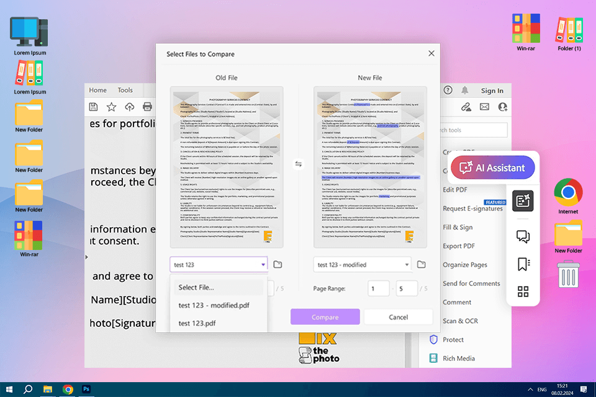Open the Recycle Bin desktop icon
The width and height of the screenshot is (596, 397).
[568, 274]
